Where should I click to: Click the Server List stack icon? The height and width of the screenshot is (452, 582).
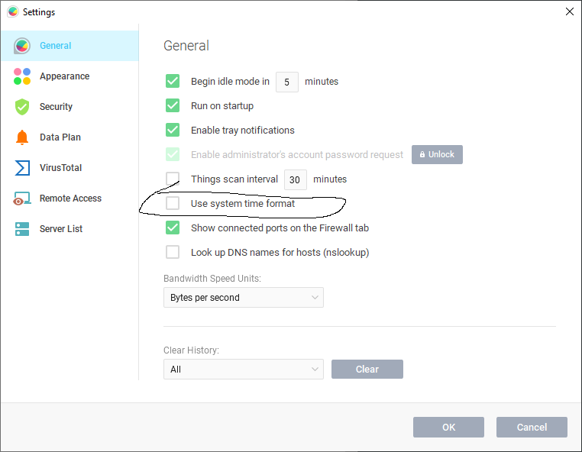(x=22, y=229)
